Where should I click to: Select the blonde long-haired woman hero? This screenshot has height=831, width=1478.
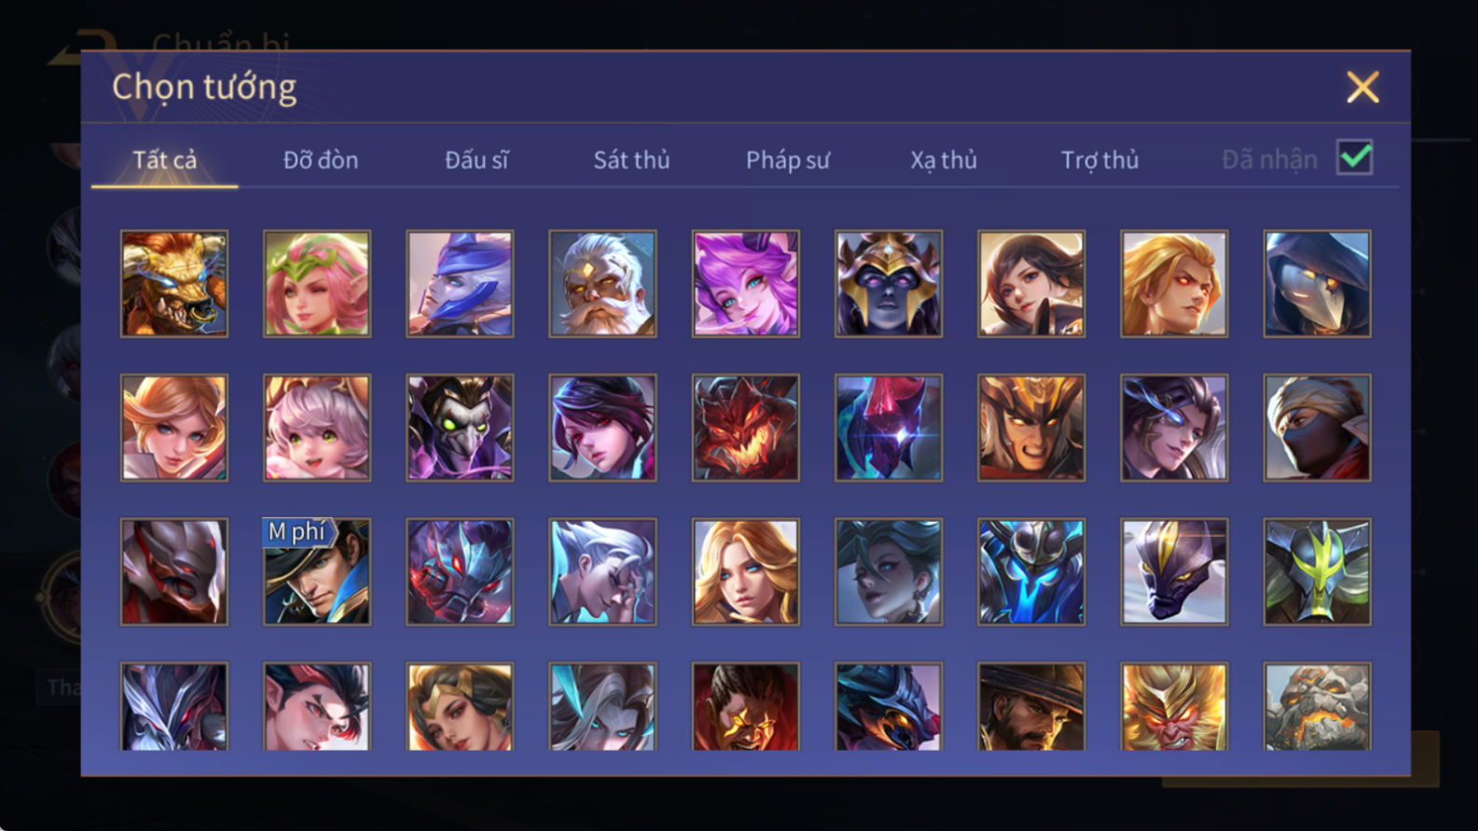tap(745, 572)
